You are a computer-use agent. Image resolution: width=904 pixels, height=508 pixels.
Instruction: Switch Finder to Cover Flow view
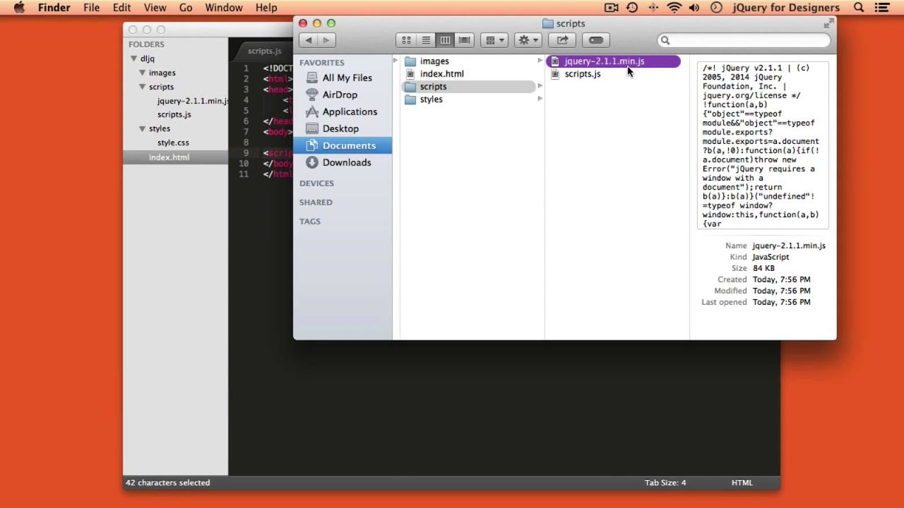(x=464, y=40)
